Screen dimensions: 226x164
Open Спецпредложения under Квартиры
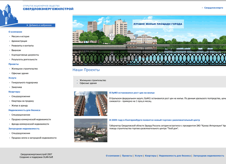(x=21, y=96)
